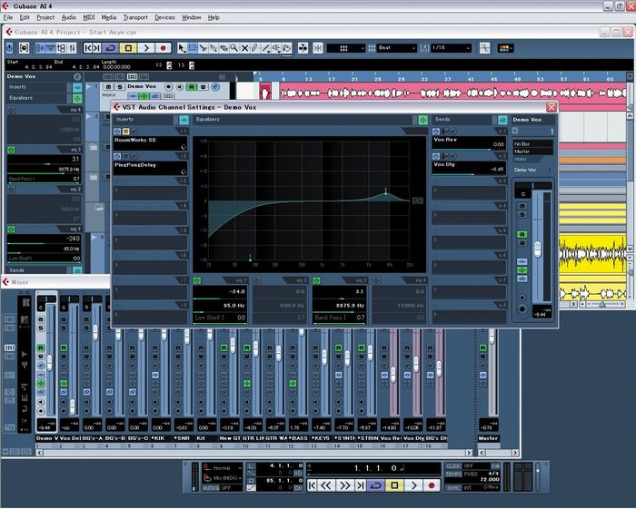Mute Demo Vox track in track list
This screenshot has height=509, width=636.
(x=108, y=87)
